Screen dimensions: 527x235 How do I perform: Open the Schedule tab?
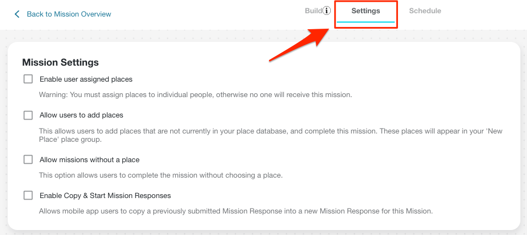tap(425, 11)
